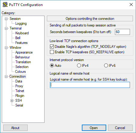
Task: Click the PuTTY icon in title bar
Action: click(x=5, y=5)
